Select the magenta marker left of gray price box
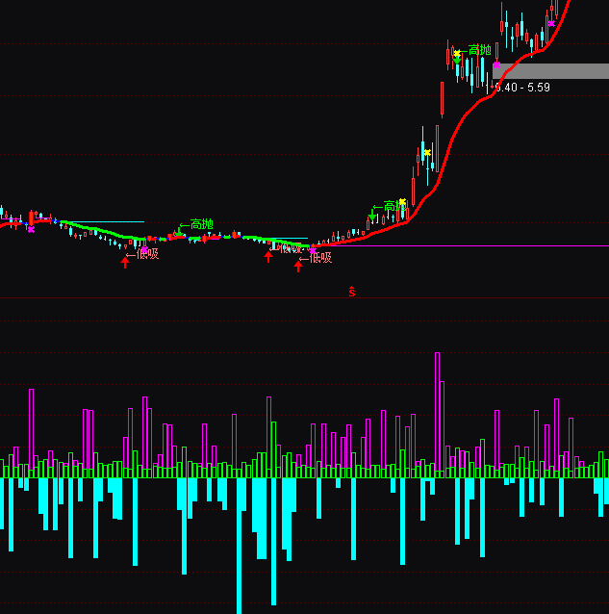 tap(496, 66)
